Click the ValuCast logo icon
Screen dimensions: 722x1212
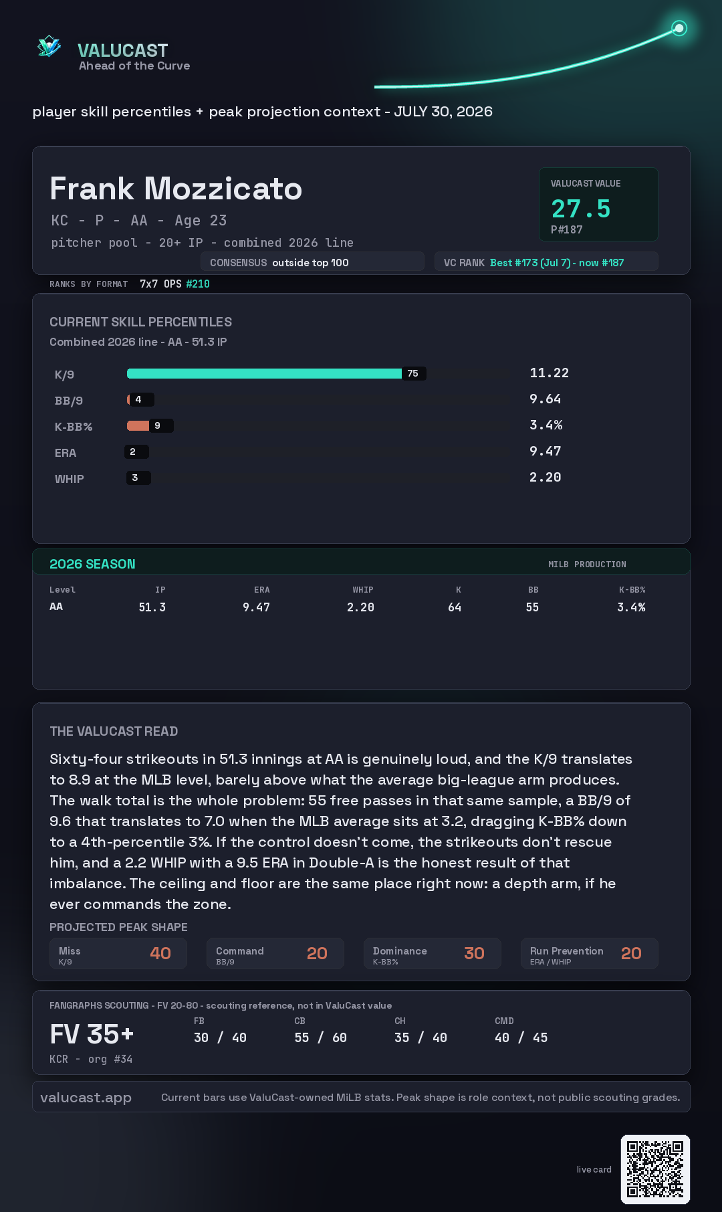(49, 47)
